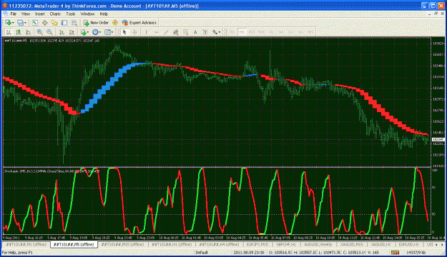Expand the Profiles dropdown arrow

click(x=25, y=23)
